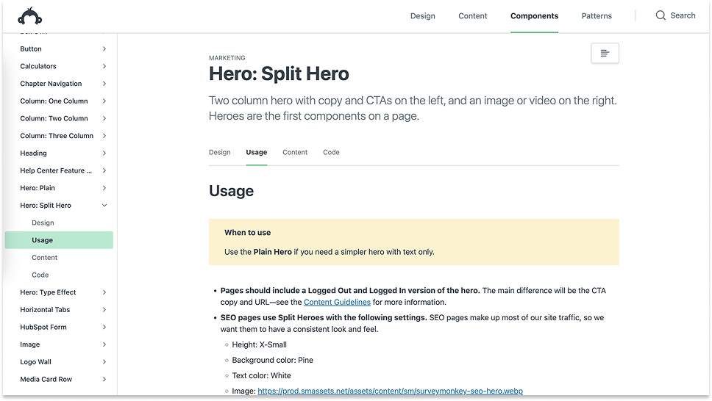
Task: Expand Chapter Navigation chevron
Action: point(104,84)
